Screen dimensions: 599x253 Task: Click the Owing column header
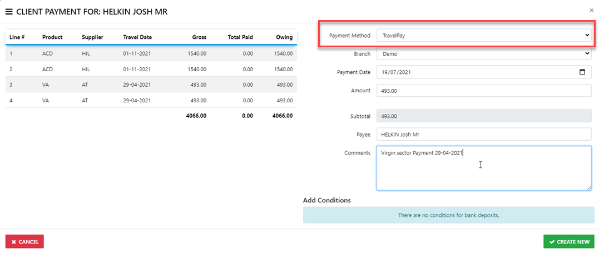284,37
